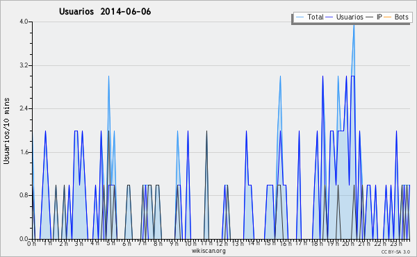Click the x-axis label "16 h"
Viewport: 417px width, 257px height.
click(286, 244)
